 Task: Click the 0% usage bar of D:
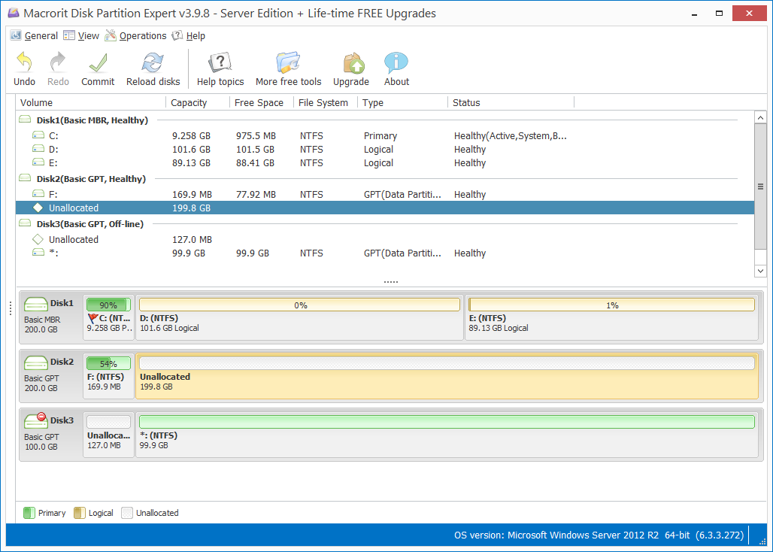(x=300, y=305)
